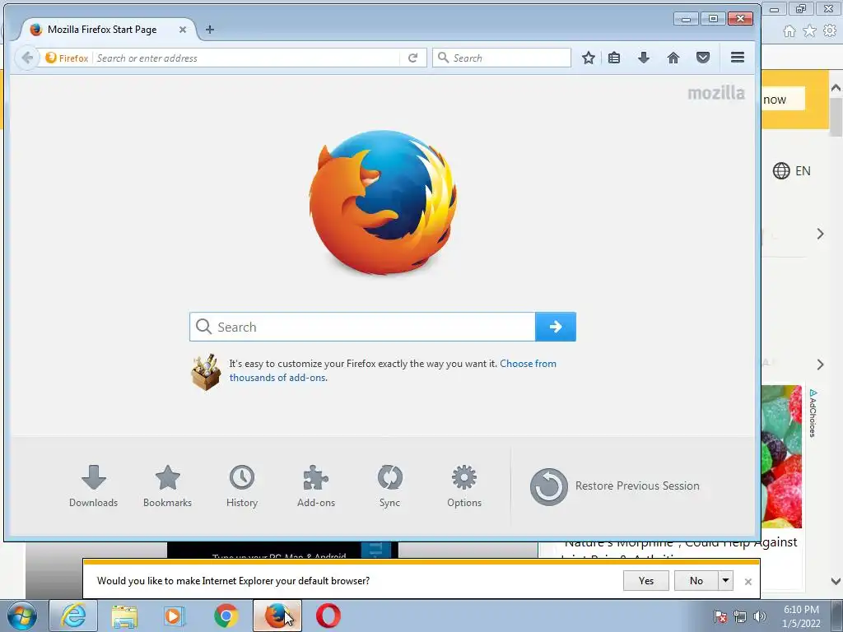Click the address bar field
Viewport: 843px width, 632px height.
(x=247, y=58)
